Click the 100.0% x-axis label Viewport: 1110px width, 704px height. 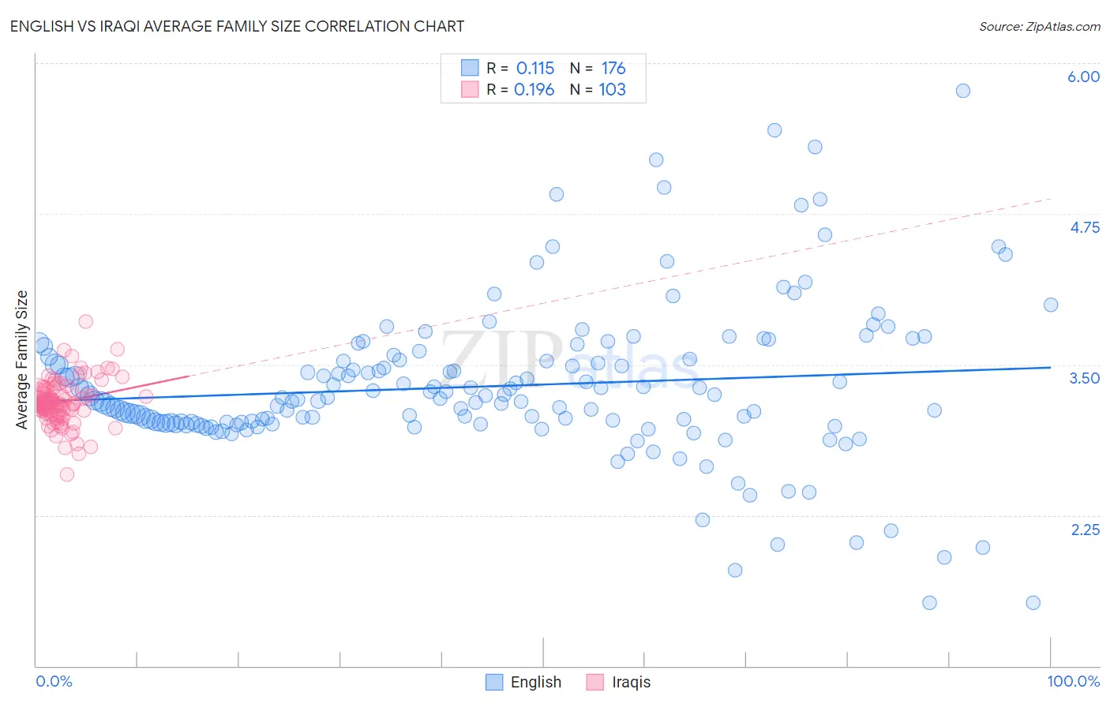pos(1074,681)
